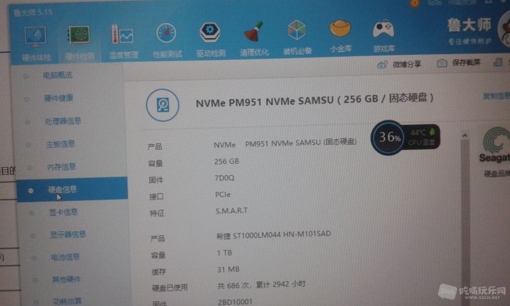Select 处理器信息 in the sidebar
The width and height of the screenshot is (510, 306).
(62, 121)
